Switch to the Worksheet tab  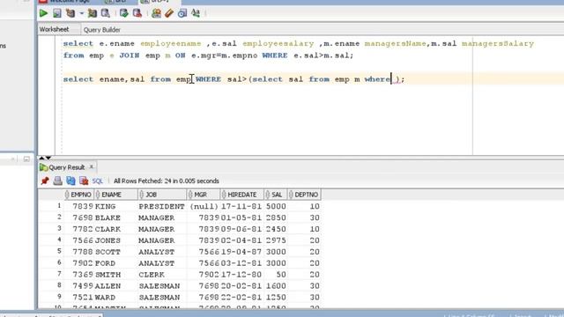(55, 29)
